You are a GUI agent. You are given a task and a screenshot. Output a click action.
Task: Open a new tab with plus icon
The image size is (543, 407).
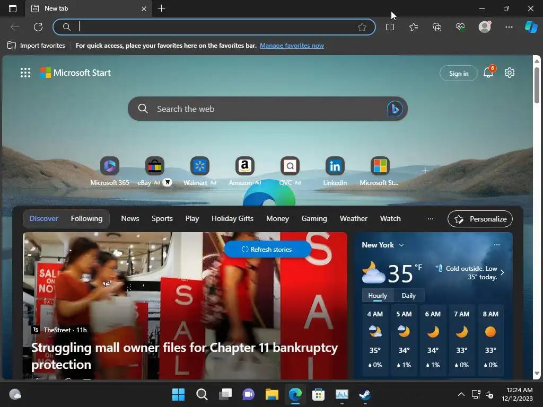[161, 8]
